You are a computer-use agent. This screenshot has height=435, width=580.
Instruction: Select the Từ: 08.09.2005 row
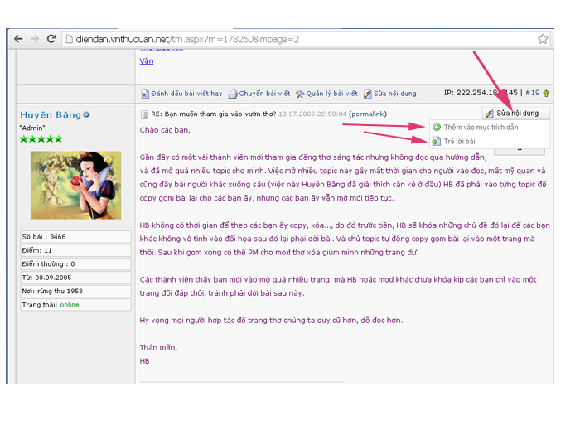76,278
